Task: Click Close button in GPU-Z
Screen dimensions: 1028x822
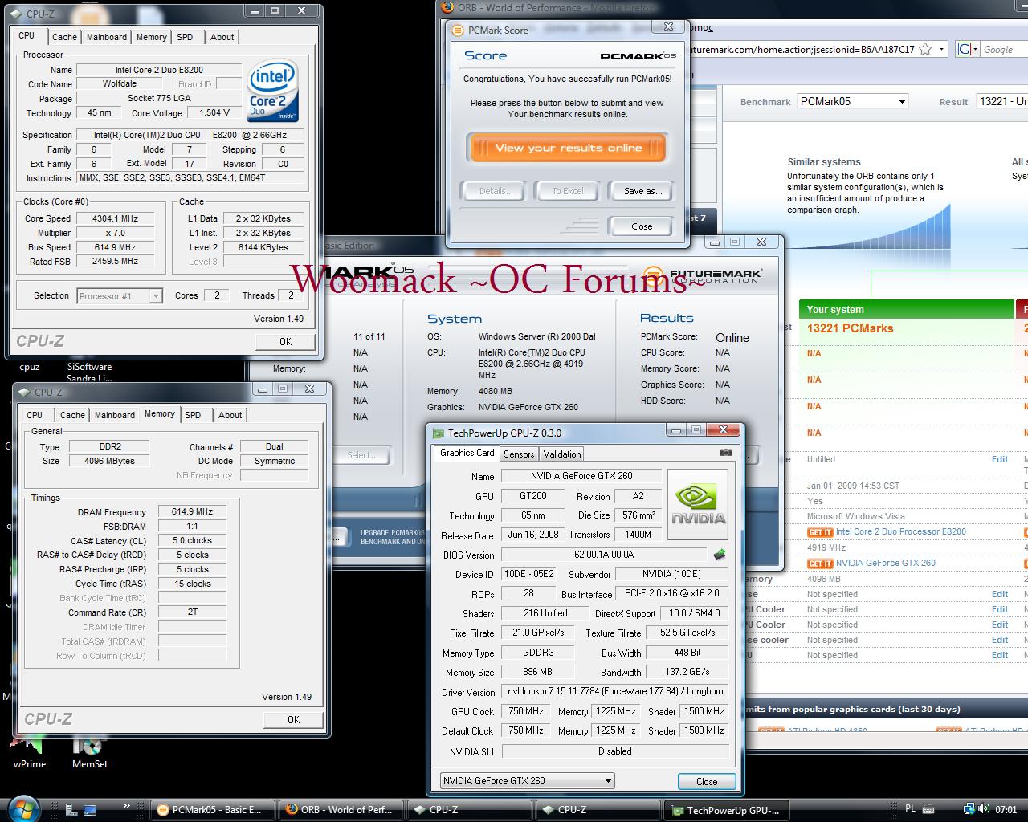Action: click(707, 781)
